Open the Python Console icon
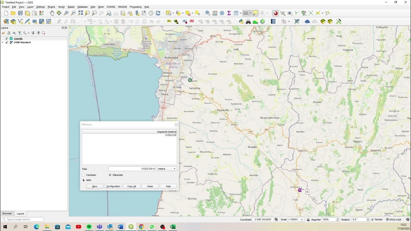Viewport: 411px width, 231px height. (241, 21)
